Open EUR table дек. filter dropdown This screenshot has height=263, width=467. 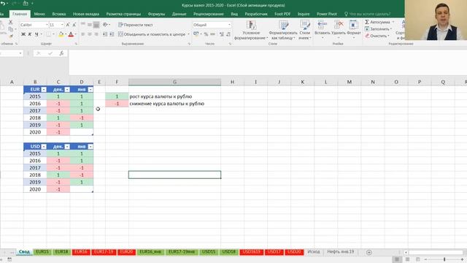[67, 89]
